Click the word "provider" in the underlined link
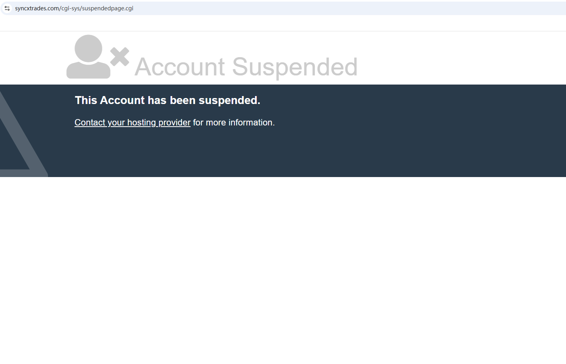This screenshot has height=364, width=566. 175,123
